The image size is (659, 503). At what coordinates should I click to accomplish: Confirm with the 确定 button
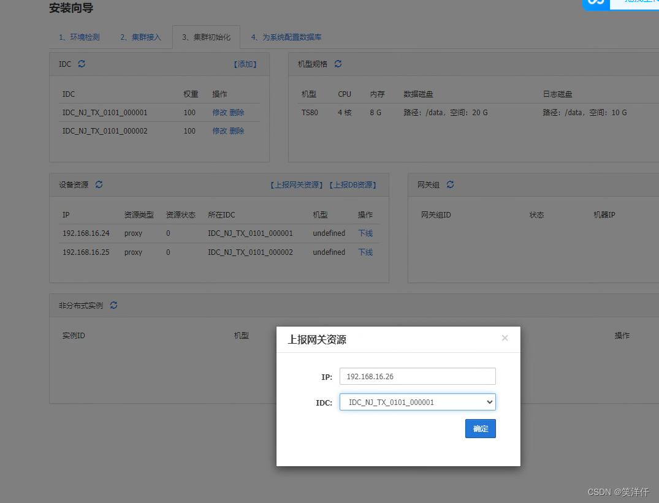(x=481, y=429)
